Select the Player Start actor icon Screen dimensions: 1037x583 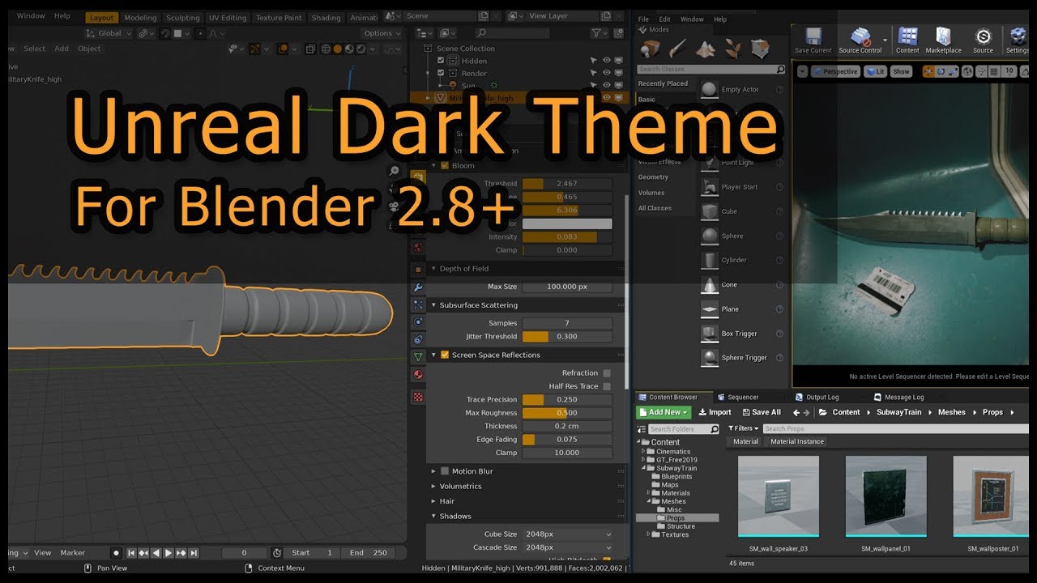coord(709,187)
